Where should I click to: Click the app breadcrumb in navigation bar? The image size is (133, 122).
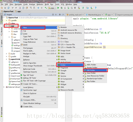point(18,11)
